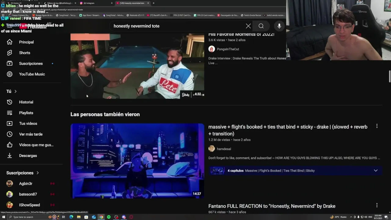Open Shorts from the sidebar
The height and width of the screenshot is (220, 391).
pyautogui.click(x=24, y=53)
